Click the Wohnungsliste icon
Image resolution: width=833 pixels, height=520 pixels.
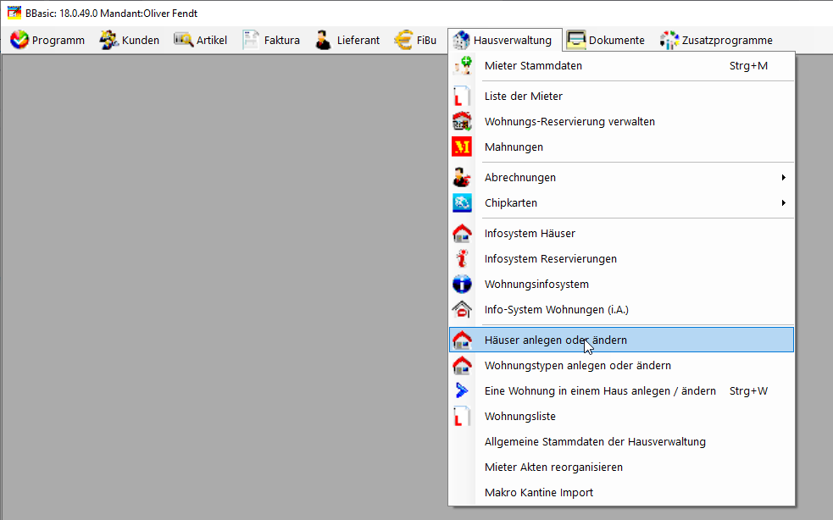click(x=462, y=417)
